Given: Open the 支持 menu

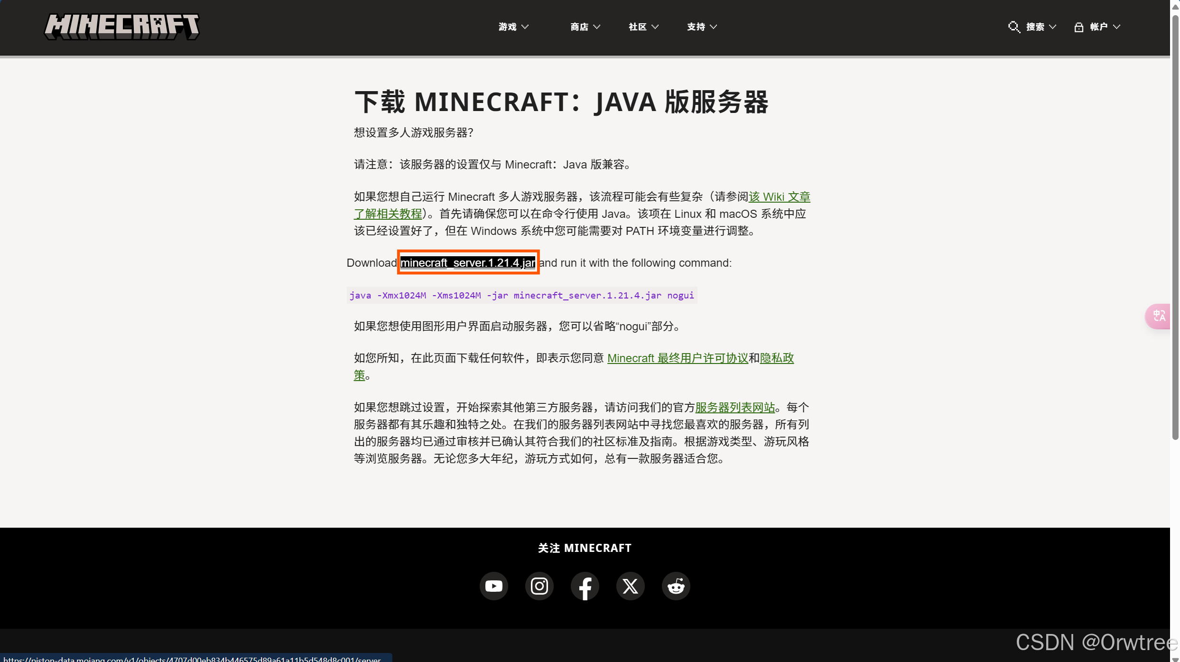Looking at the screenshot, I should coord(702,27).
